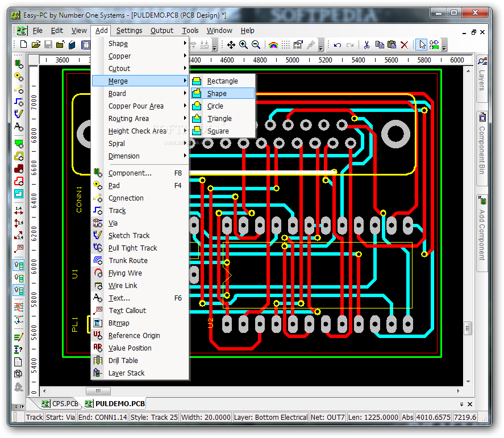Select Component... menu entry

[140, 173]
